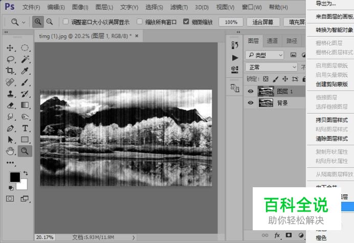
Task: Open the background white color swatch
Action: (23, 186)
